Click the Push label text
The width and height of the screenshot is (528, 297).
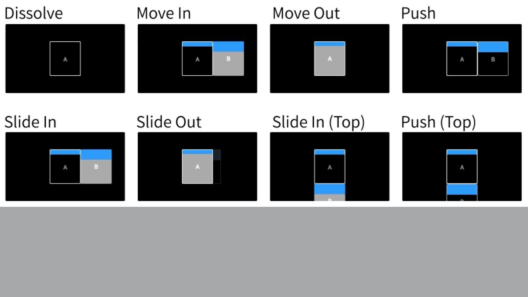coord(418,13)
